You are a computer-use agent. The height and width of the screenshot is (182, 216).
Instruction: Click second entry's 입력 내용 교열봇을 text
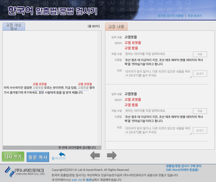[131, 94]
